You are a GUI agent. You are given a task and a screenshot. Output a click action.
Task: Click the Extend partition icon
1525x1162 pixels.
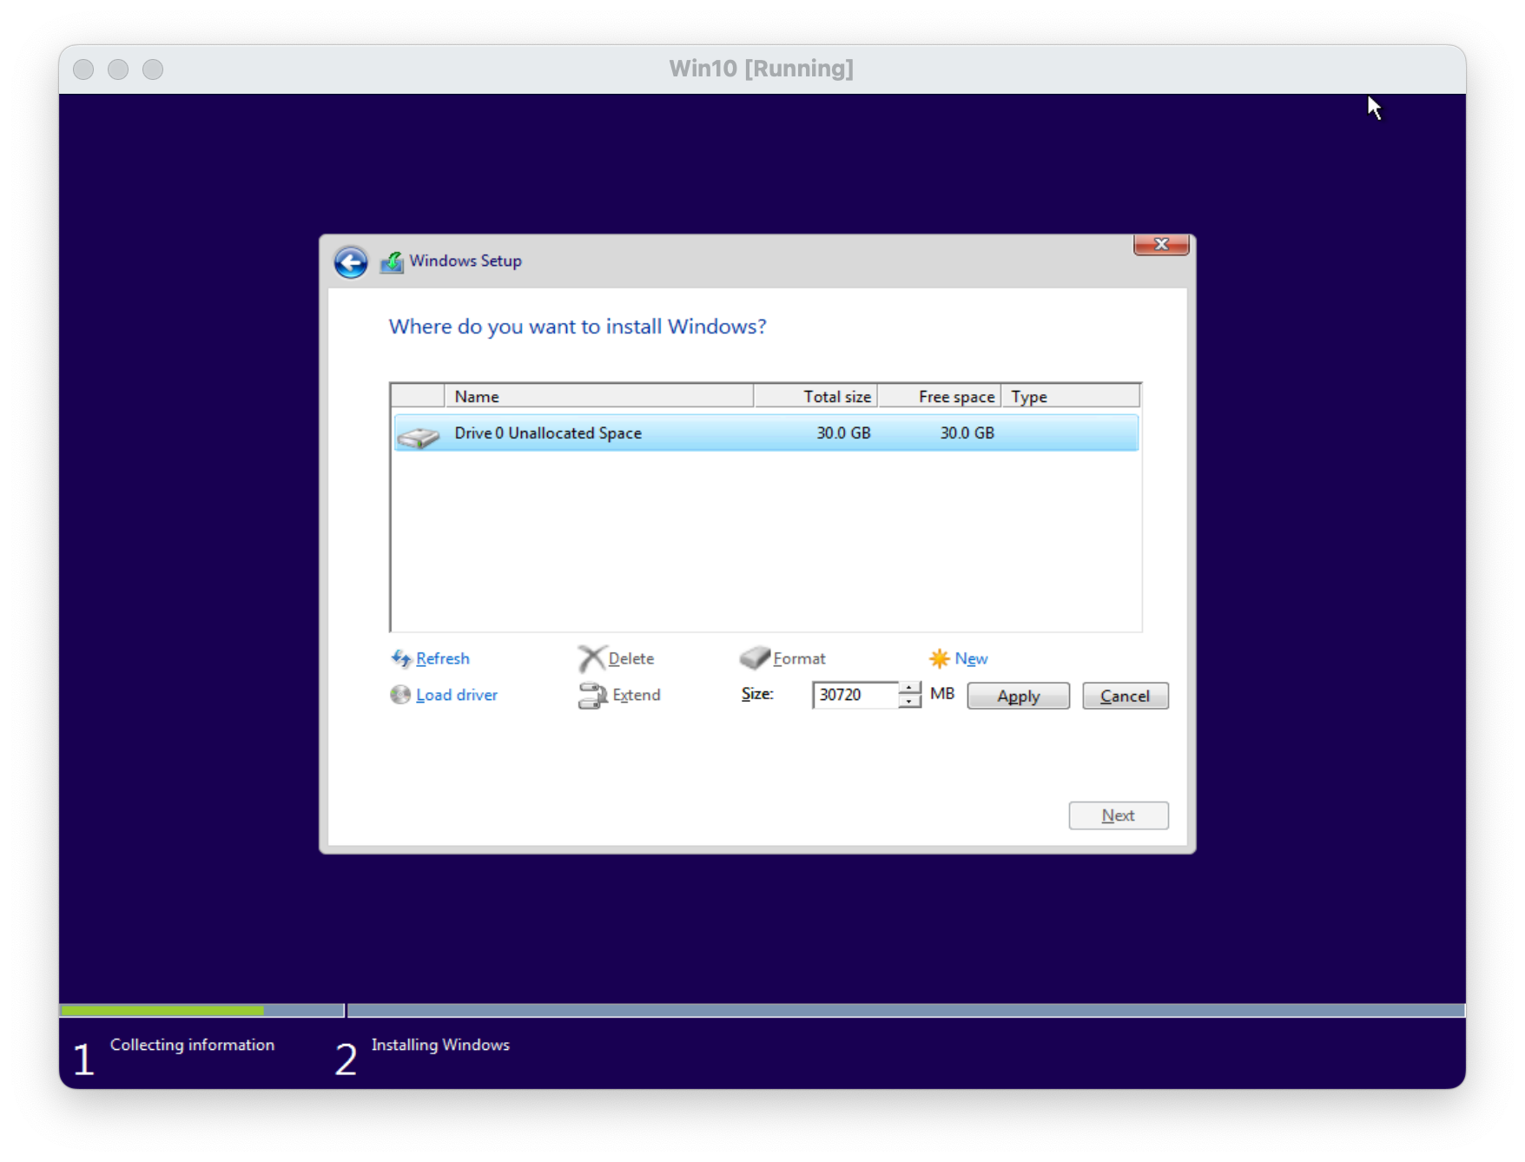click(x=592, y=696)
